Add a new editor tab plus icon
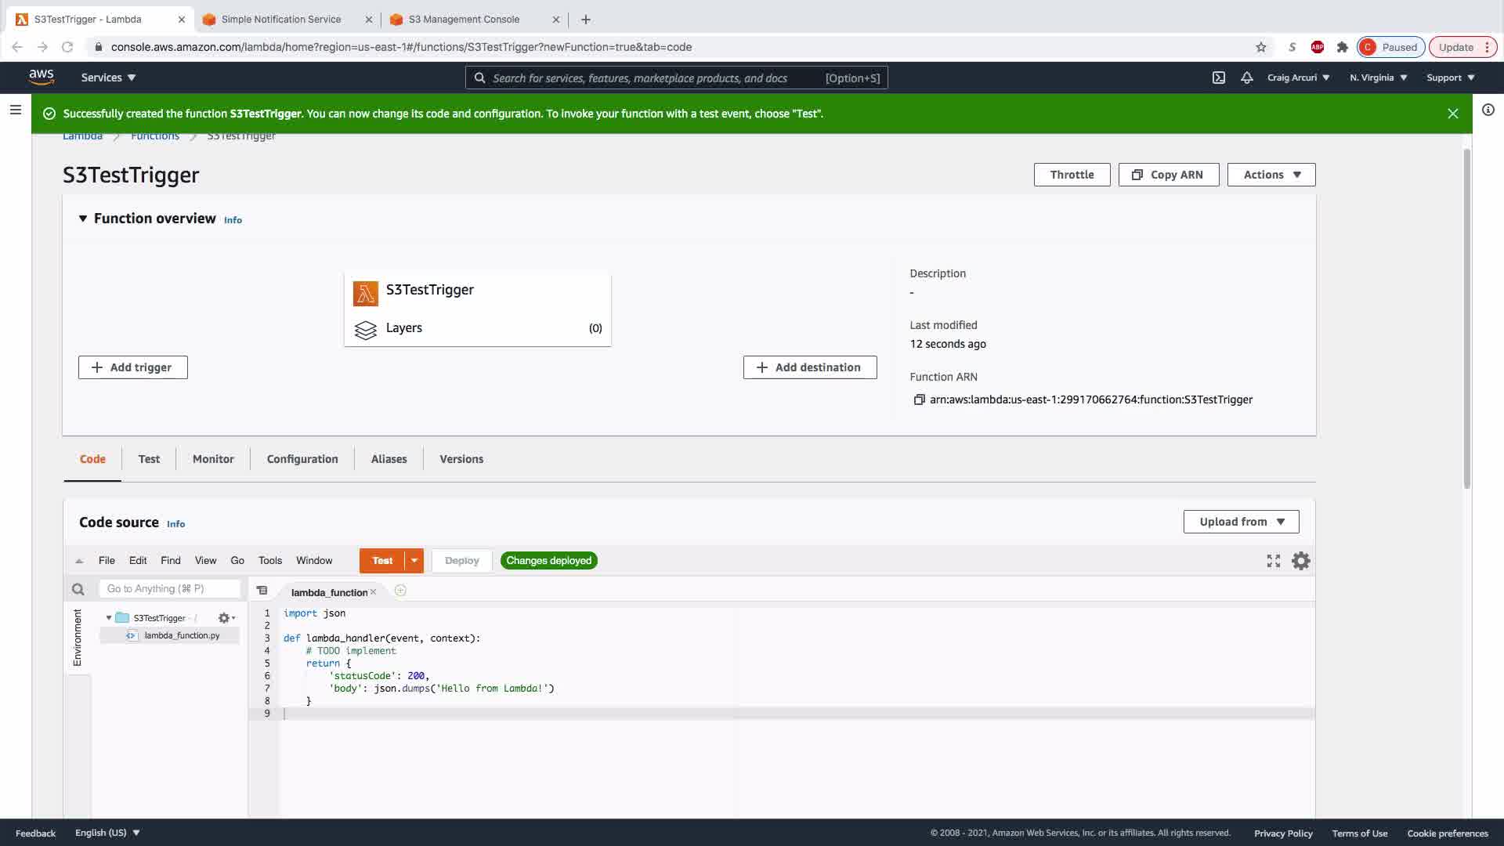Image resolution: width=1504 pixels, height=846 pixels. pyautogui.click(x=400, y=591)
